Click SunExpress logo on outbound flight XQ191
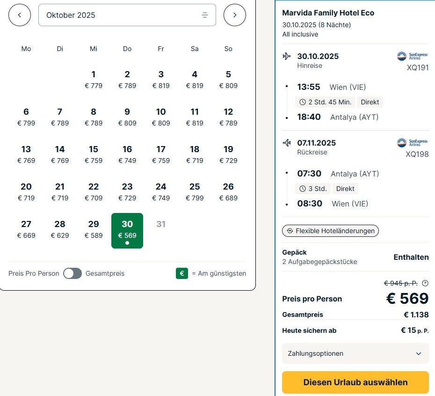The width and height of the screenshot is (435, 396). point(412,56)
